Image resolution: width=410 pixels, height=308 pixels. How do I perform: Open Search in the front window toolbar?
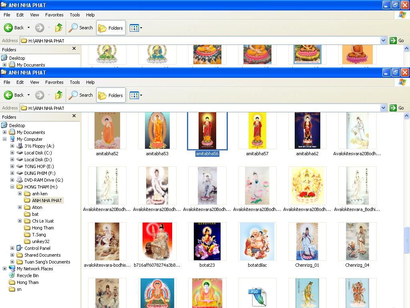(81, 95)
